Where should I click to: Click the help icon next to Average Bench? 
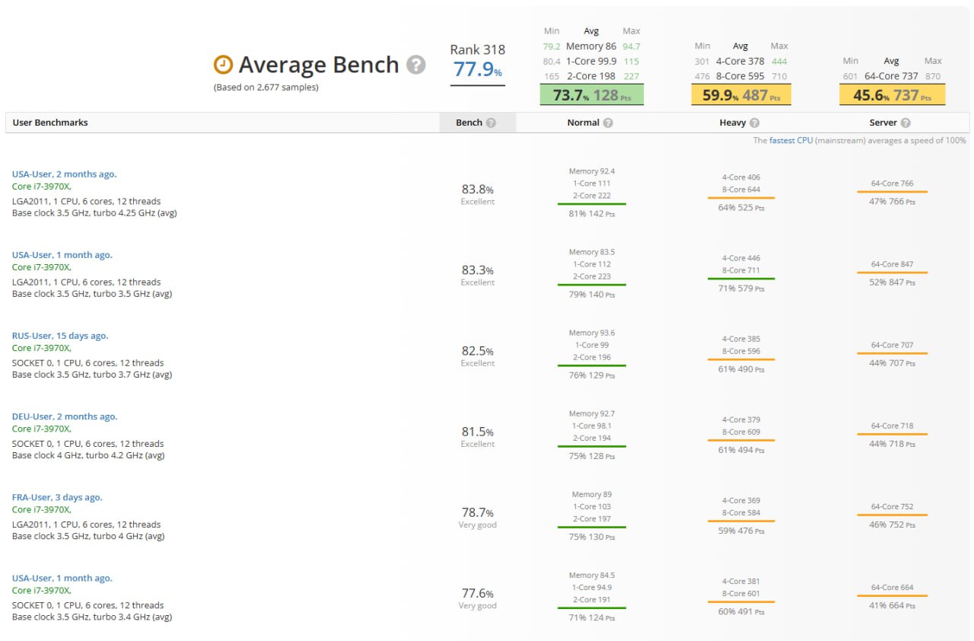[x=415, y=65]
